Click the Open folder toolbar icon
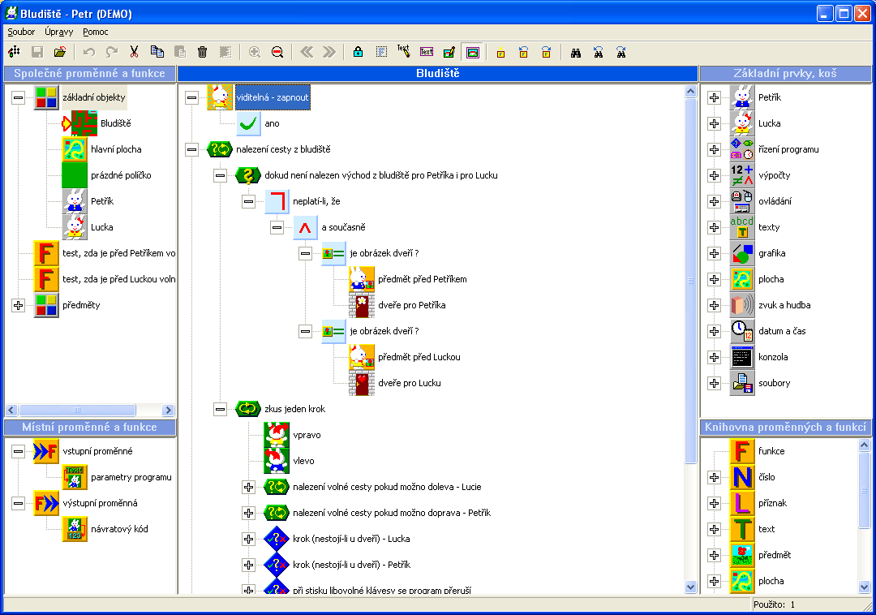 60,52
